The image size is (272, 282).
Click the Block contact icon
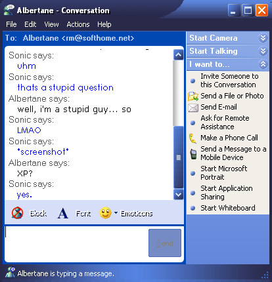point(17,213)
